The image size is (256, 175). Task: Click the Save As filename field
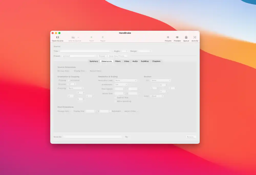pyautogui.click(x=92, y=137)
